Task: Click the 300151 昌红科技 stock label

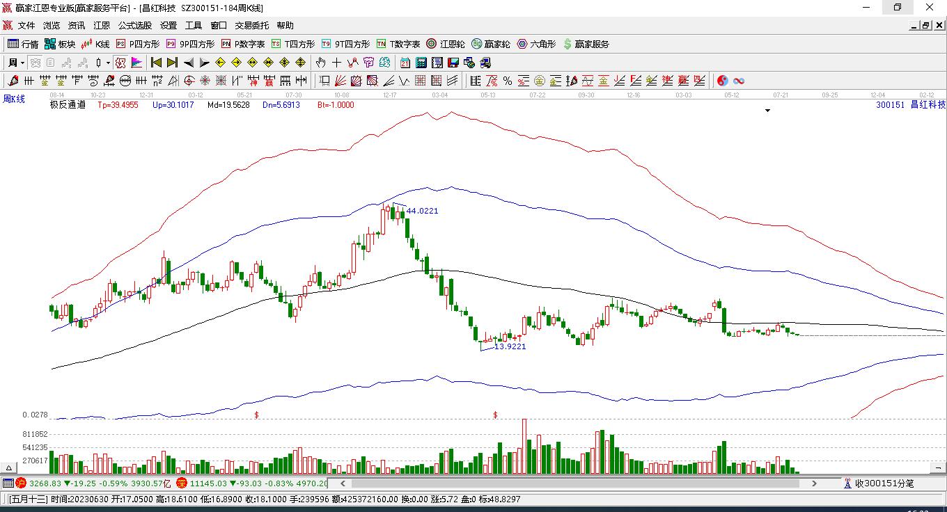Action: (911, 105)
